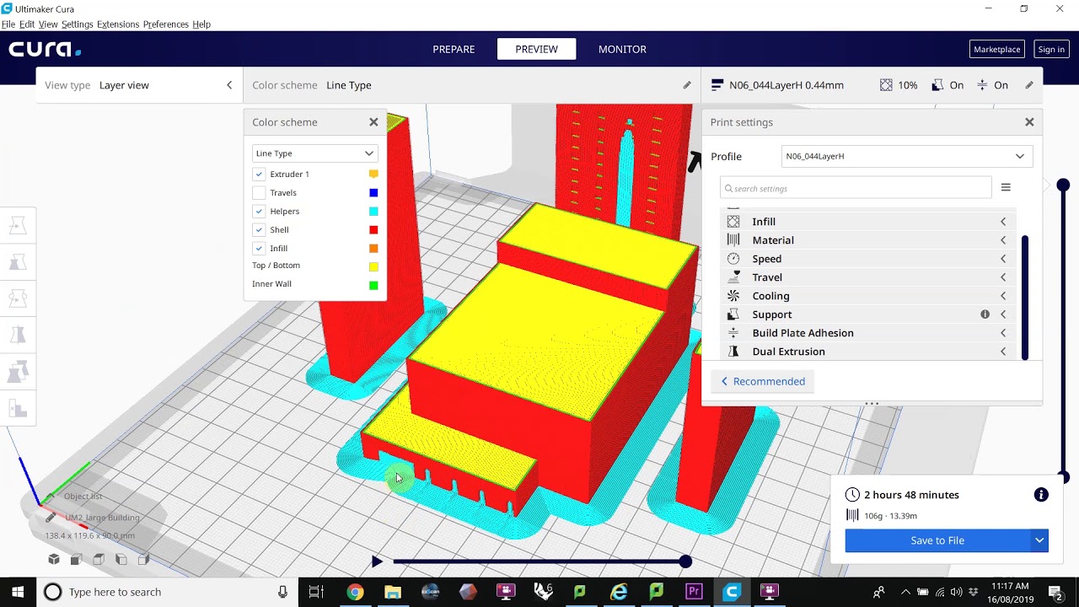Screen dimensions: 1079x607
Task: Play the layer simulation
Action: [377, 561]
